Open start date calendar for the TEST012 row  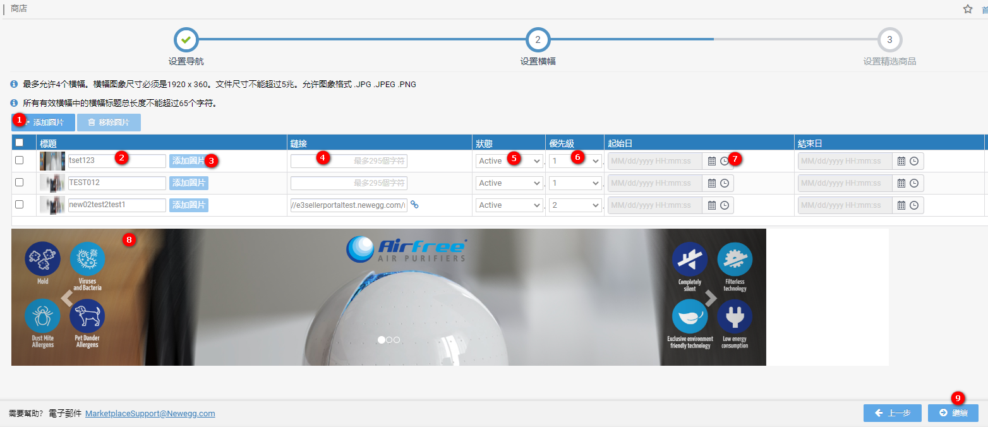[x=712, y=183]
